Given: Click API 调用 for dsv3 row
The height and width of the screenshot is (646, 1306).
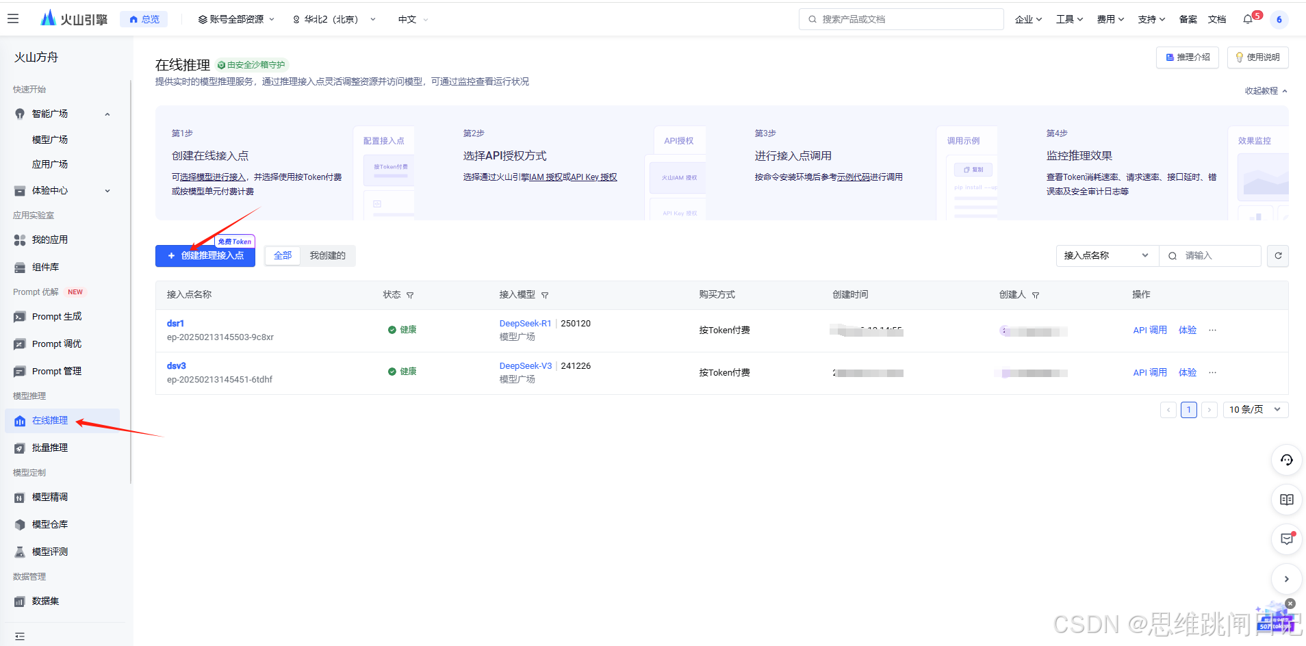Looking at the screenshot, I should [1150, 373].
